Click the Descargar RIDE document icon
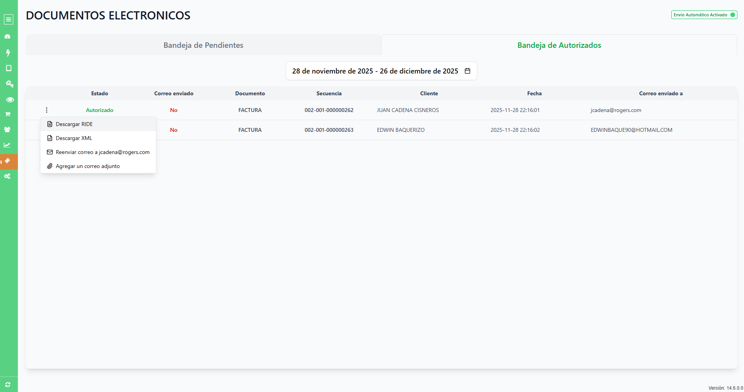The width and height of the screenshot is (744, 392). 50,124
